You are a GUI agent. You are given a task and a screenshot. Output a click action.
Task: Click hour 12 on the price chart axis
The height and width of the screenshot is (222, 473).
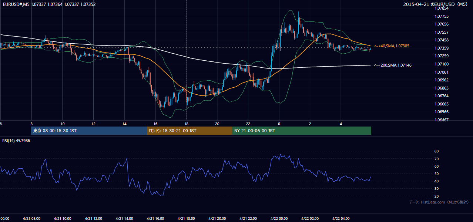click(93, 124)
